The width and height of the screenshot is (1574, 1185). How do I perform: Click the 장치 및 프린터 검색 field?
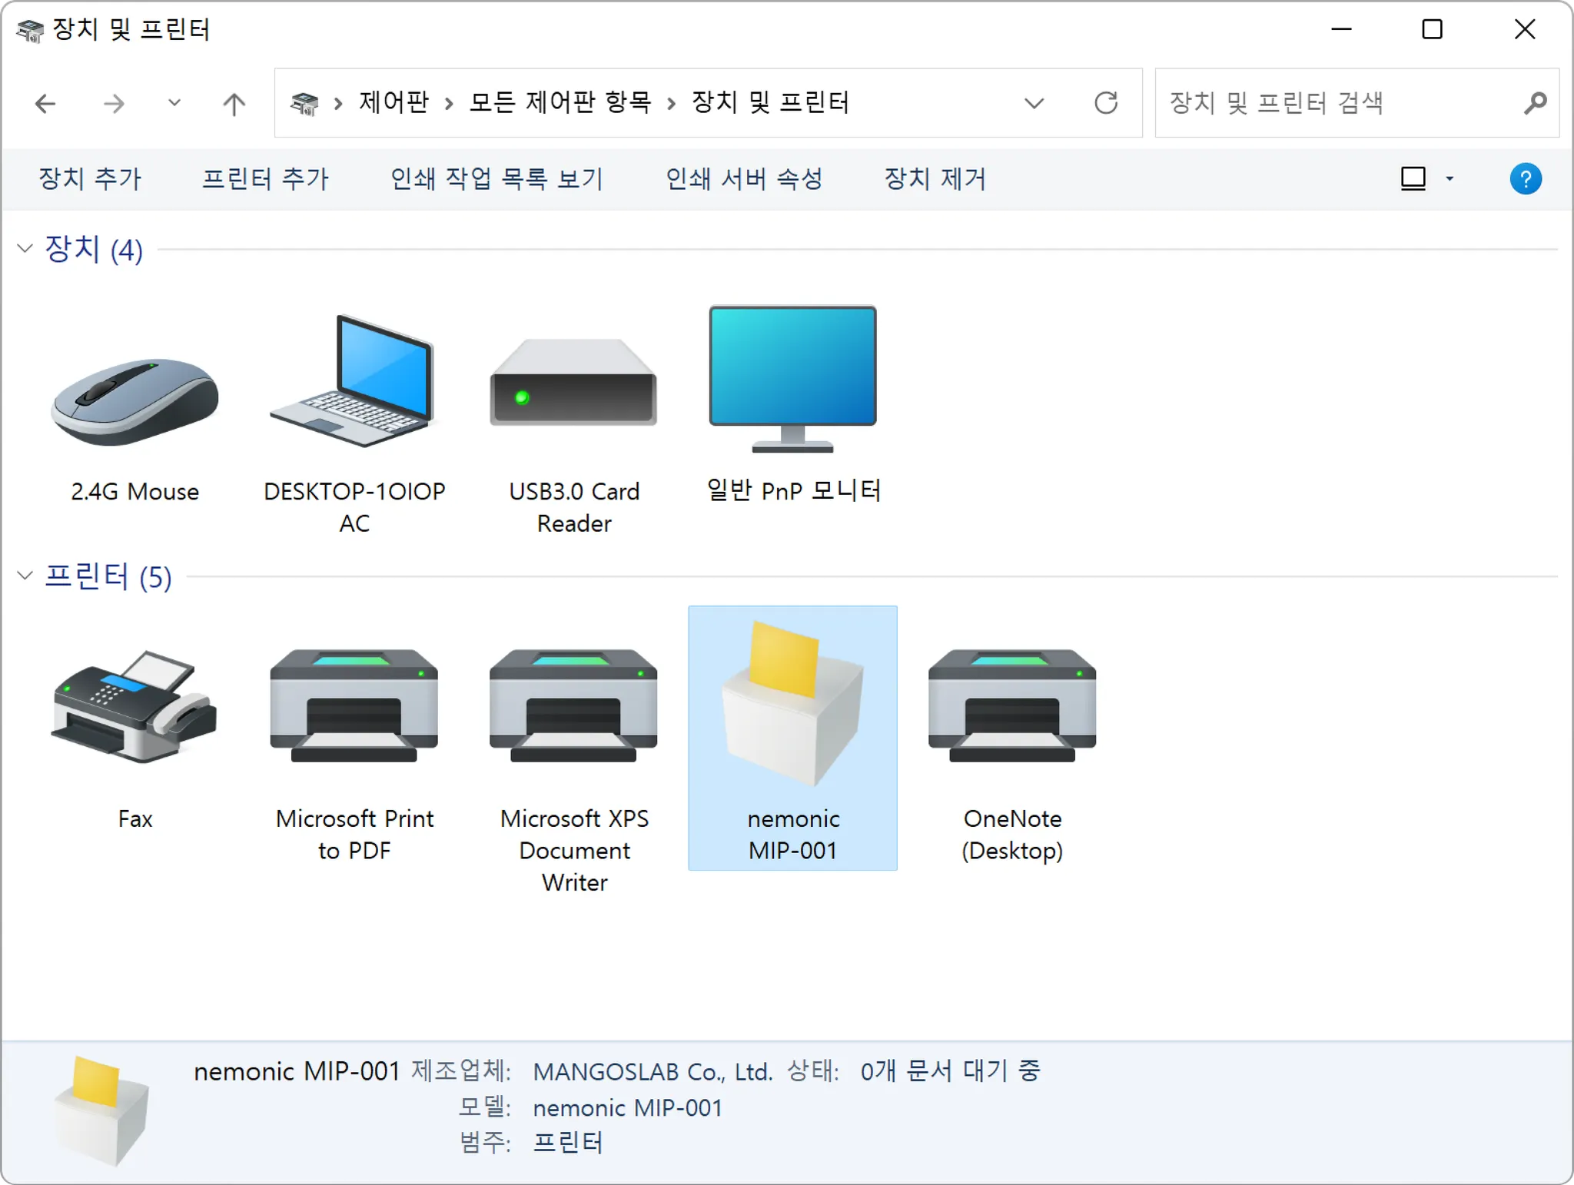tap(1337, 103)
